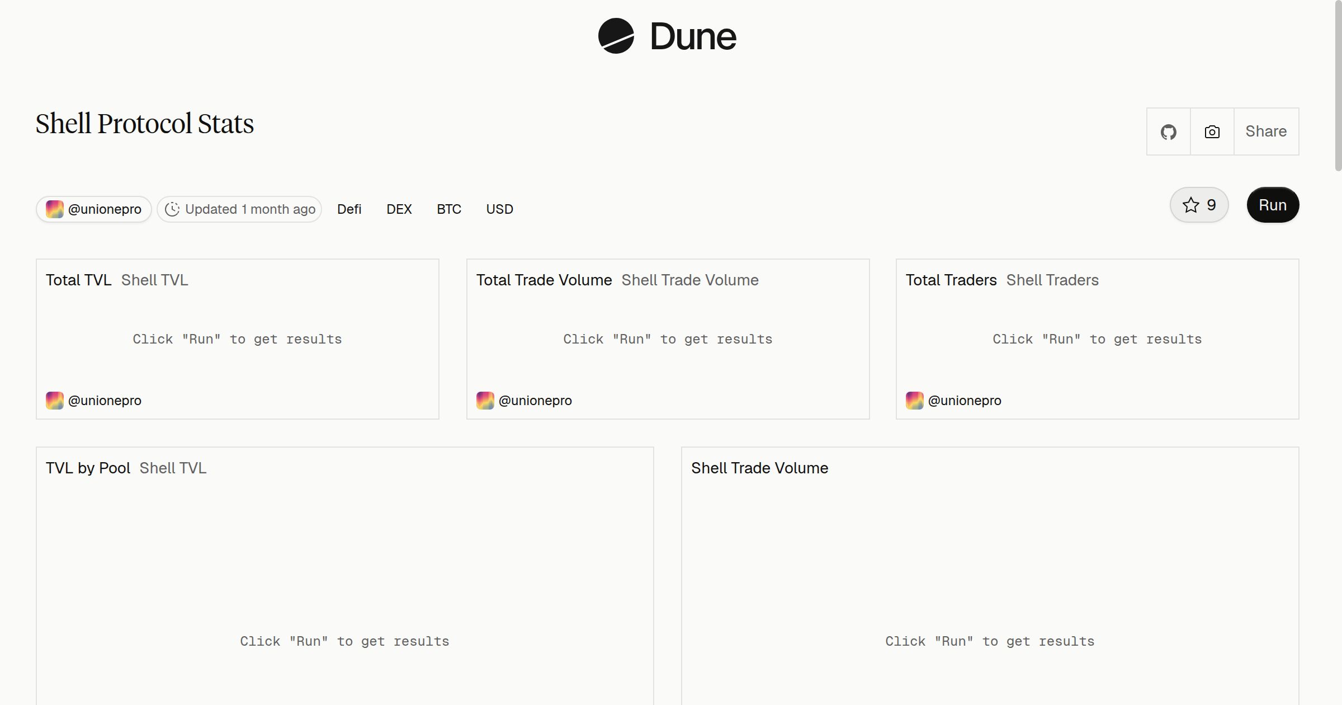Open the Shell TVL link in the TVL by Pool card
1342x705 pixels.
173,468
